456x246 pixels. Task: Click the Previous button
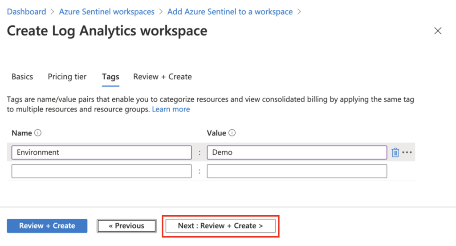tap(126, 226)
